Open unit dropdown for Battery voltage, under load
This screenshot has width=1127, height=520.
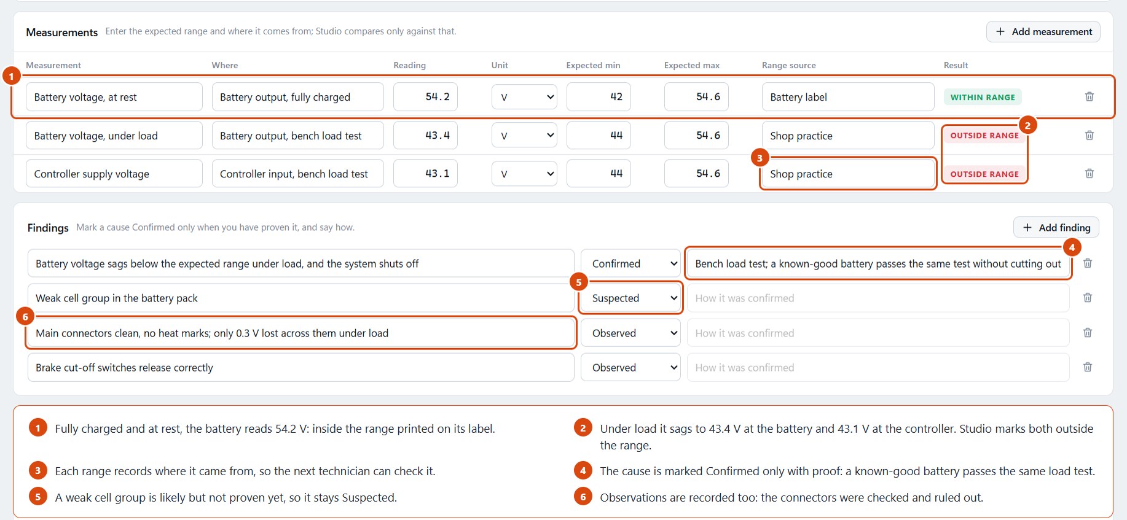point(524,135)
